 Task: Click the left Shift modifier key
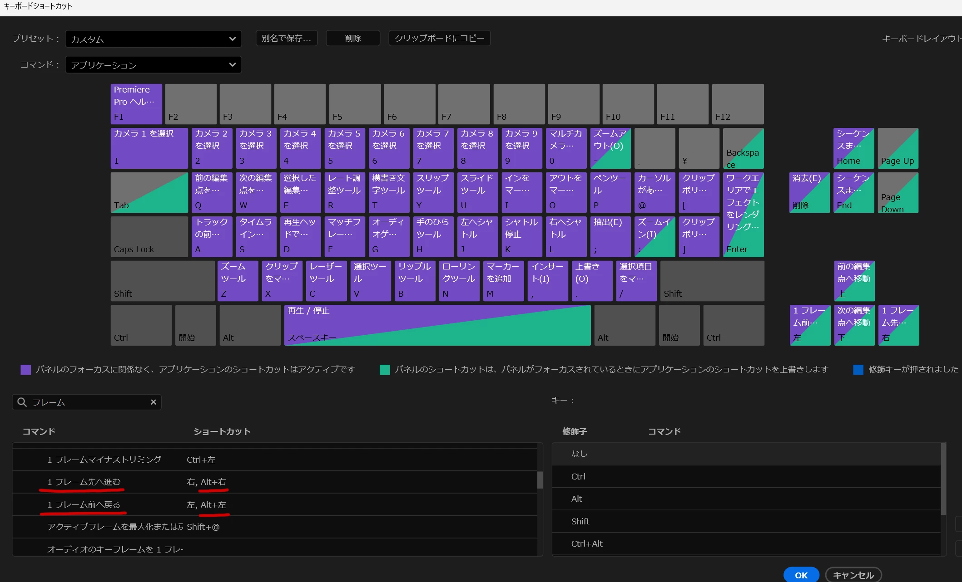163,281
